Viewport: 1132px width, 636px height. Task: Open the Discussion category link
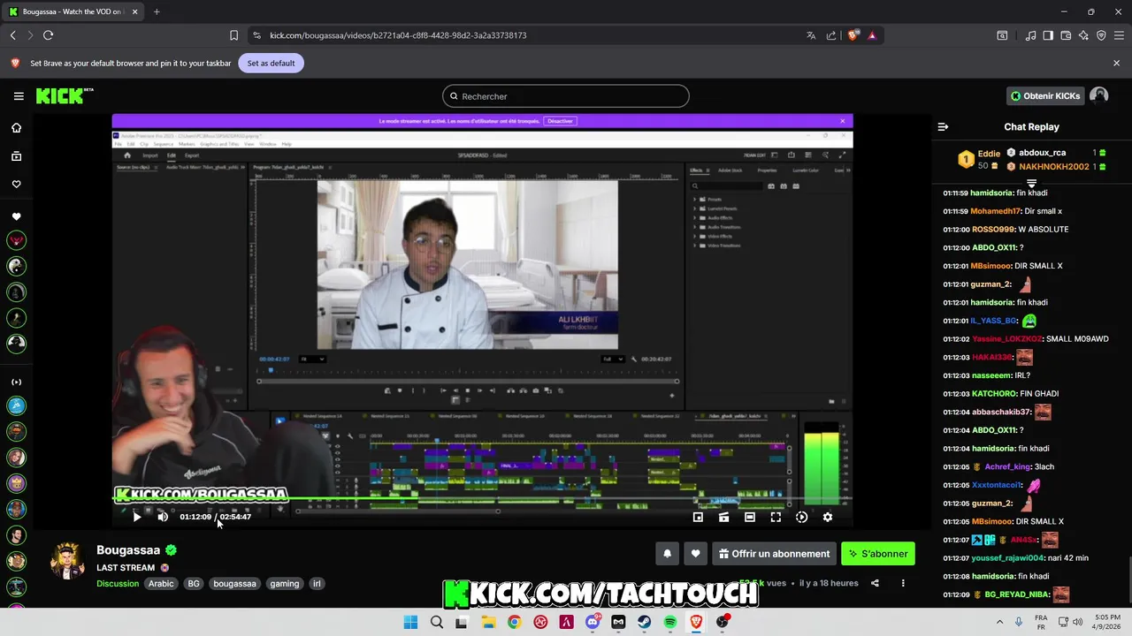[x=118, y=584]
